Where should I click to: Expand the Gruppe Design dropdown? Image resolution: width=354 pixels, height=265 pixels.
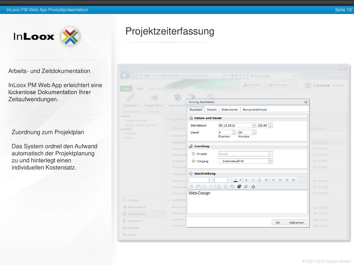tap(271, 154)
